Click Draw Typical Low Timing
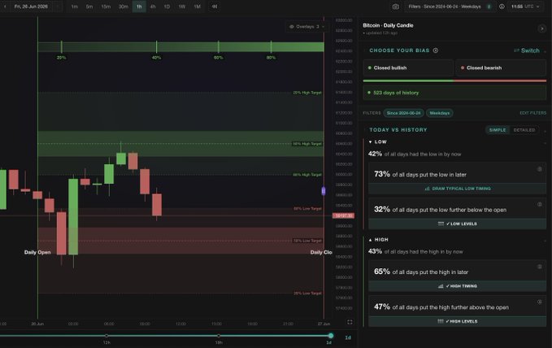This screenshot has width=552, height=348. [x=458, y=189]
